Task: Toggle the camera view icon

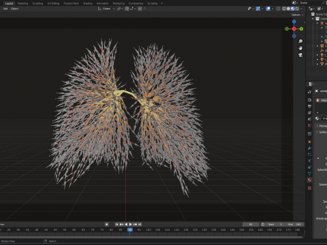Action: click(300, 55)
